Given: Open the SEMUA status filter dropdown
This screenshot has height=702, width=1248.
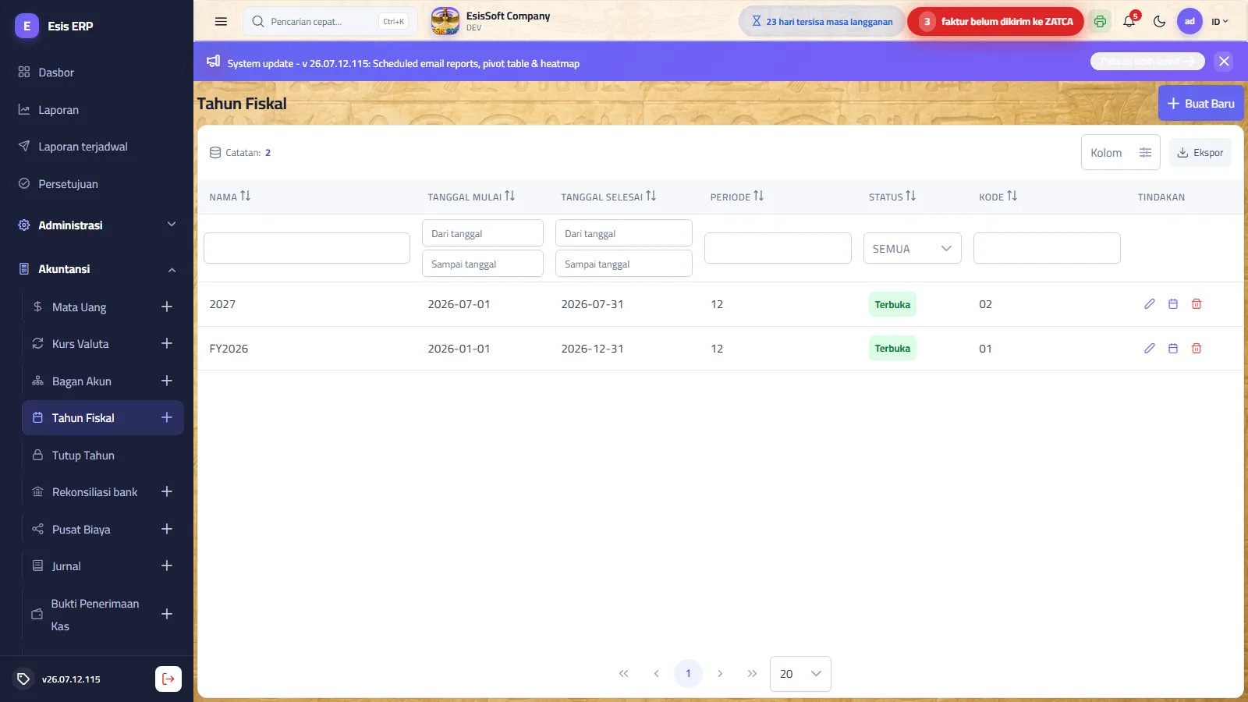Looking at the screenshot, I should point(912,248).
